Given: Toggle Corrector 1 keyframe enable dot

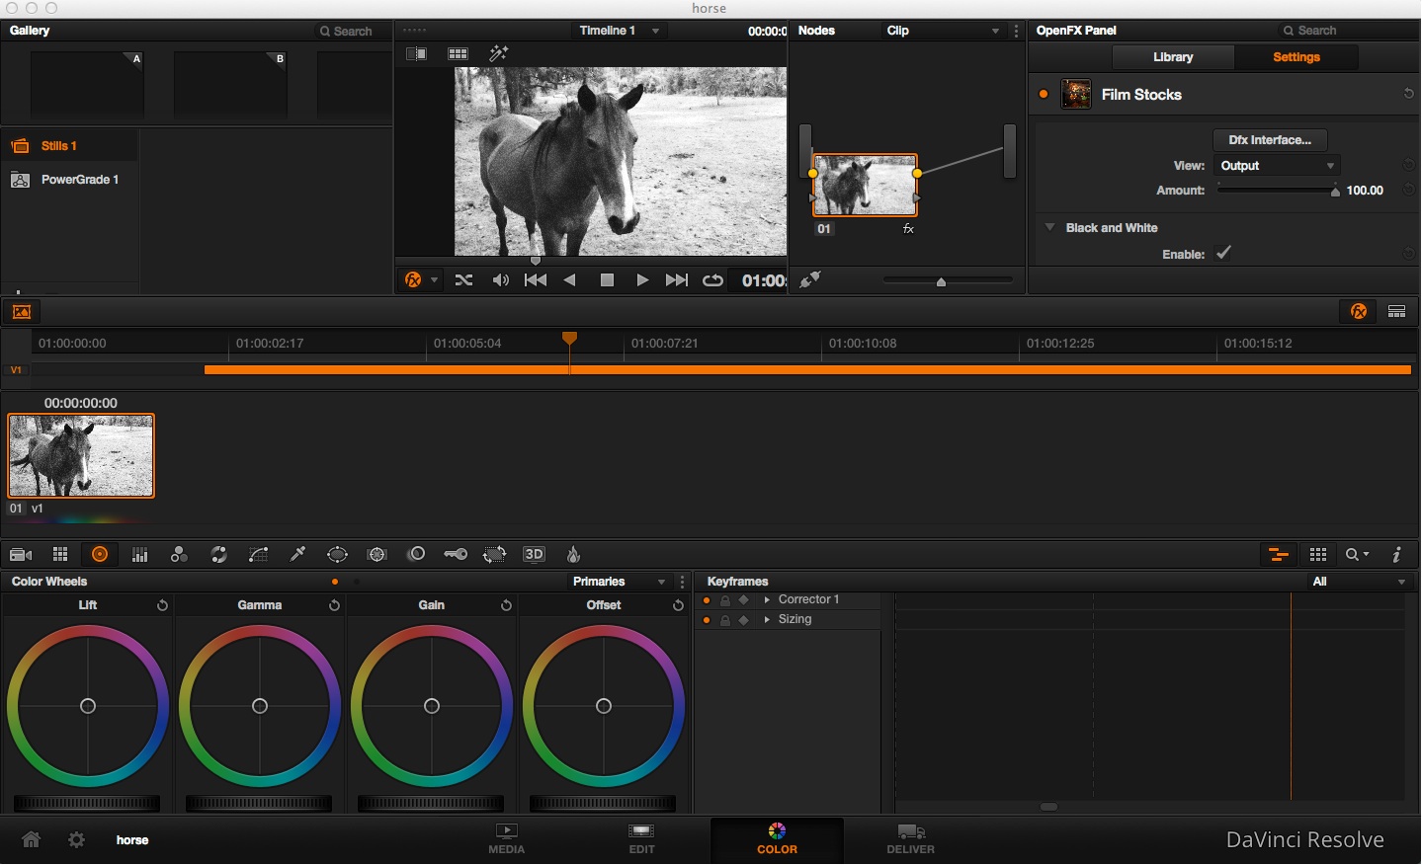Looking at the screenshot, I should click(707, 600).
